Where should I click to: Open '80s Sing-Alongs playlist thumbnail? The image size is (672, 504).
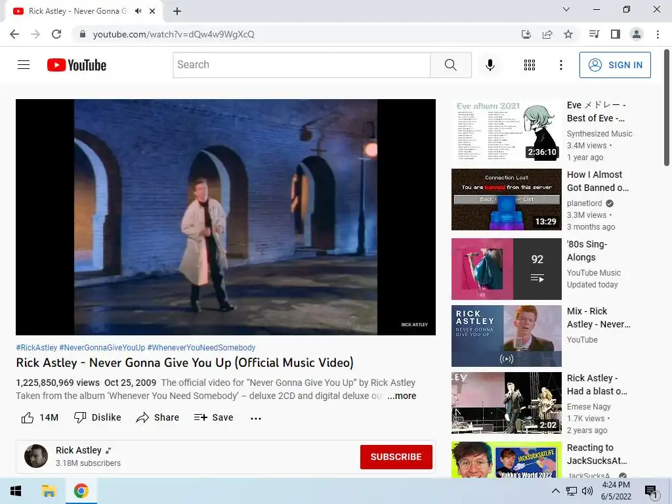point(506,268)
